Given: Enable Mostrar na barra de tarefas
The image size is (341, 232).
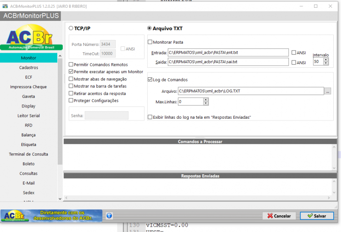Looking at the screenshot, I should (71, 86).
